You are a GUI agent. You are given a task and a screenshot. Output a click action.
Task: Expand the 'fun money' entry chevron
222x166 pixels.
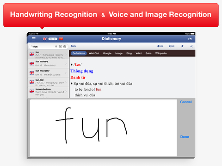click(x=66, y=64)
